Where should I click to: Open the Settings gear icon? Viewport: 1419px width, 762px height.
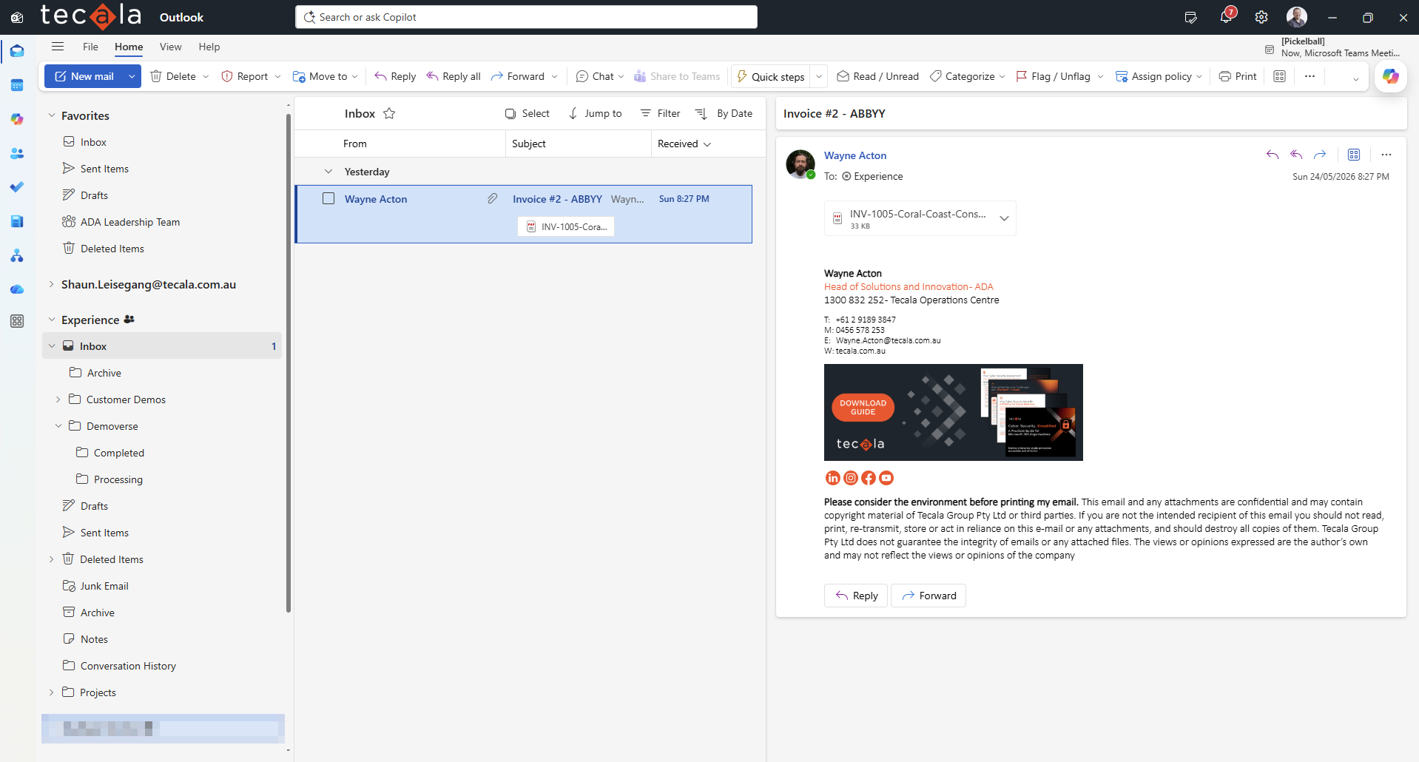(x=1261, y=17)
